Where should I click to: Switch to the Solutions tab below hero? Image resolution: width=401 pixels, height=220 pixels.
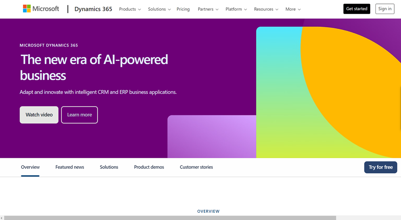point(109,167)
